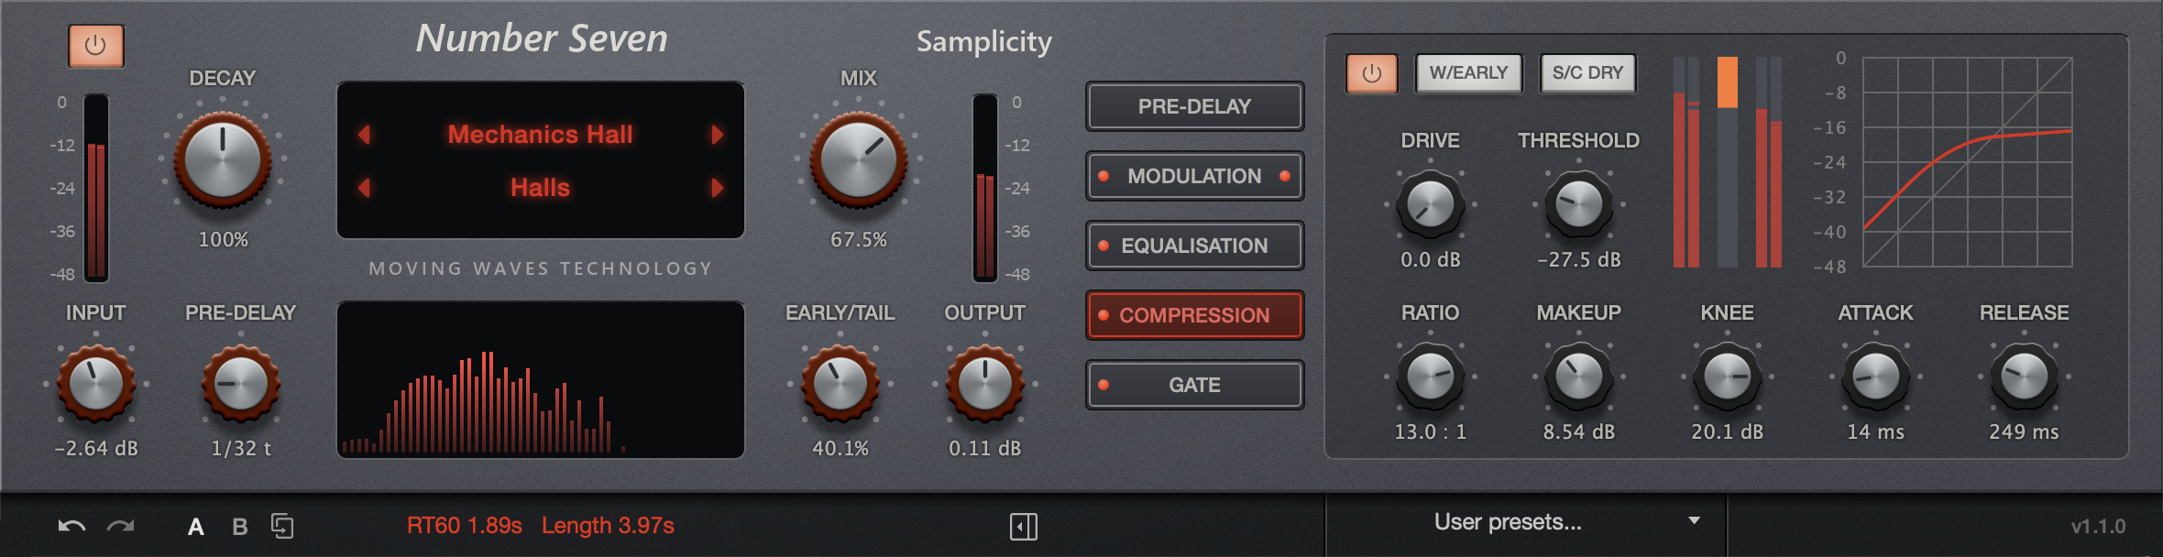Click the 249 ms release value

[2024, 432]
